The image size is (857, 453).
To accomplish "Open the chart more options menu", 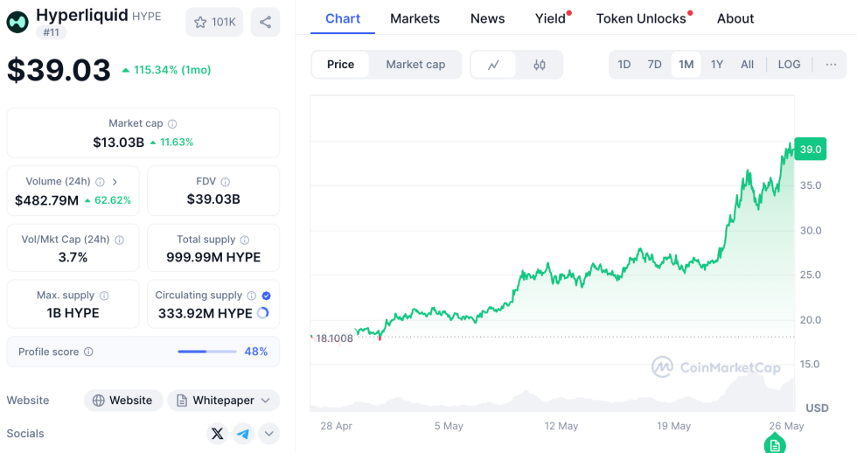I will click(831, 65).
